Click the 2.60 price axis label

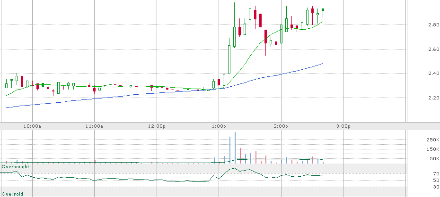[433, 49]
